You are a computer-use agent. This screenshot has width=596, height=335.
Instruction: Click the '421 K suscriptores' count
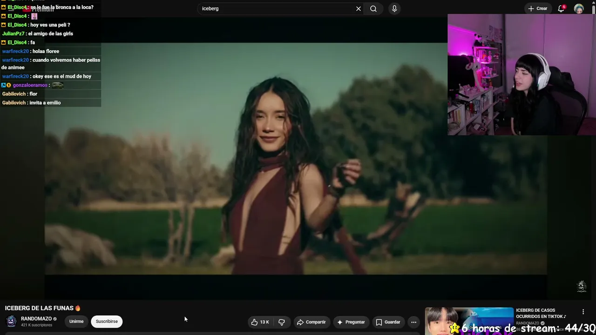(37, 325)
